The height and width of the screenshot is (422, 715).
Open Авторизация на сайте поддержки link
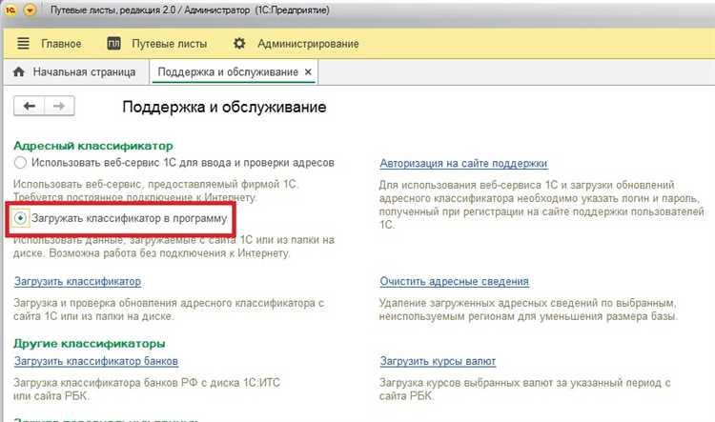pos(463,163)
